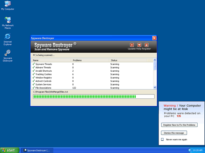This screenshot has width=205, height=153.
Task: Open the Help icon in header
Action: pyautogui.click(x=139, y=45)
